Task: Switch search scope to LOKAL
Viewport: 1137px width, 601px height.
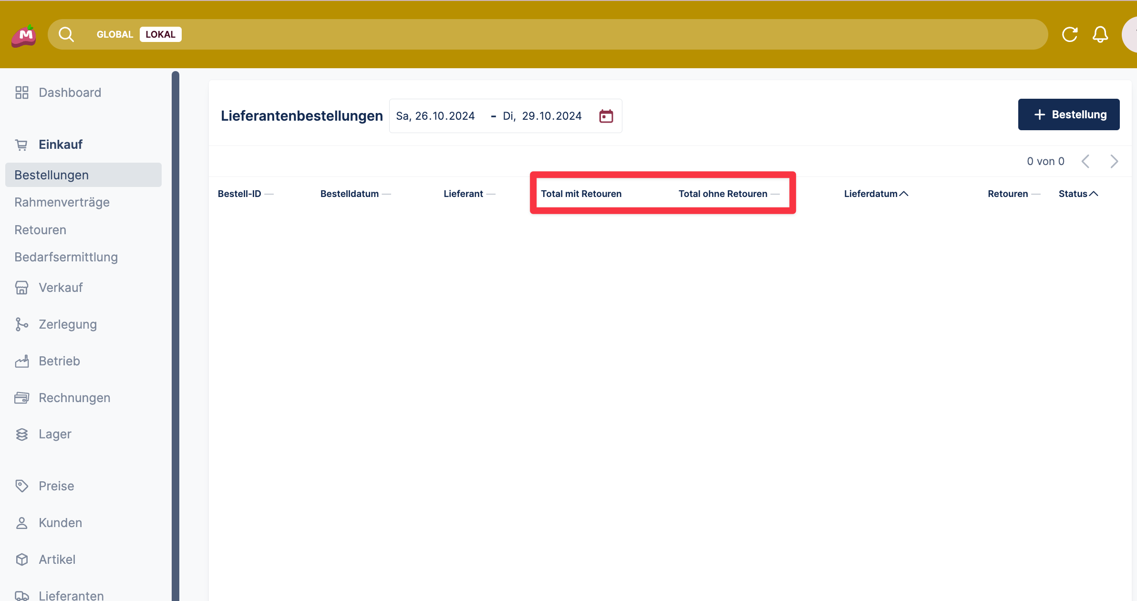Action: click(x=160, y=34)
